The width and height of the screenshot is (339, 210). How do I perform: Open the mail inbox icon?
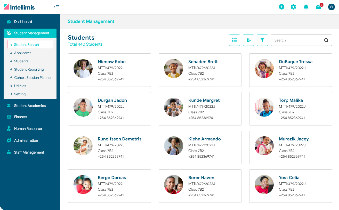point(318,7)
